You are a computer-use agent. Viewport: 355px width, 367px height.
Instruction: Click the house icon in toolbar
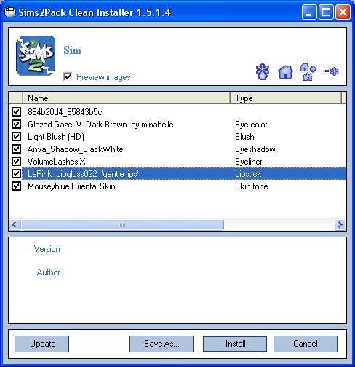(x=285, y=72)
